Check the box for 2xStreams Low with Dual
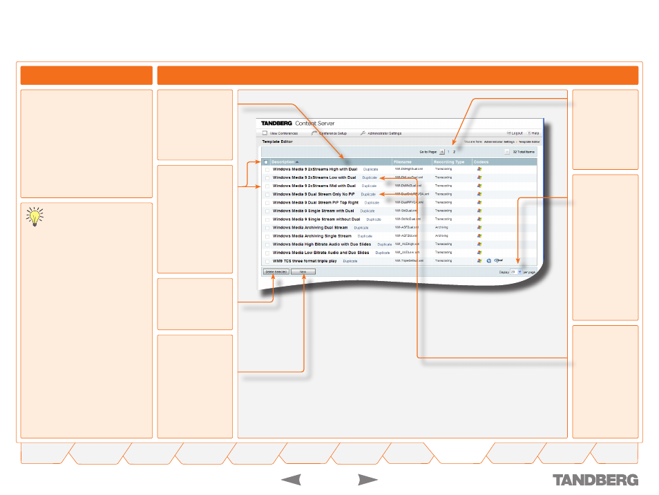This screenshot has width=659, height=495. point(267,177)
